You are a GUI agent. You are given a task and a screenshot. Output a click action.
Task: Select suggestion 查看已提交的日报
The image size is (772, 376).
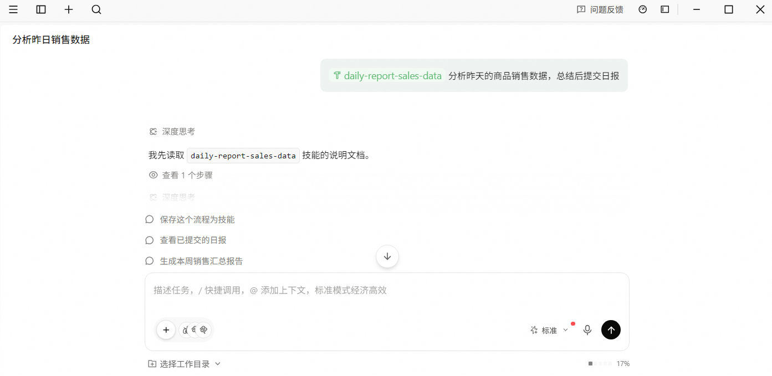pyautogui.click(x=186, y=240)
